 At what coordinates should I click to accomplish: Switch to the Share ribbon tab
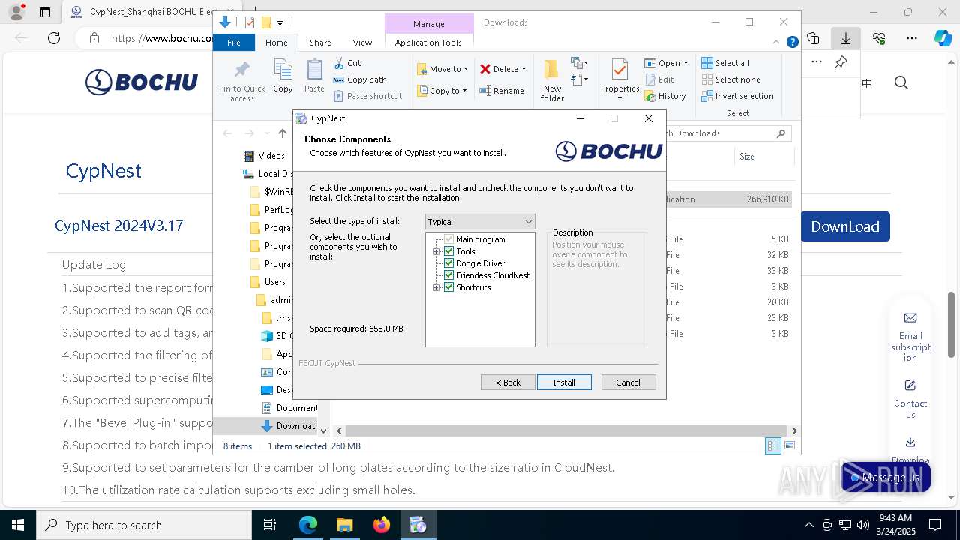(320, 43)
